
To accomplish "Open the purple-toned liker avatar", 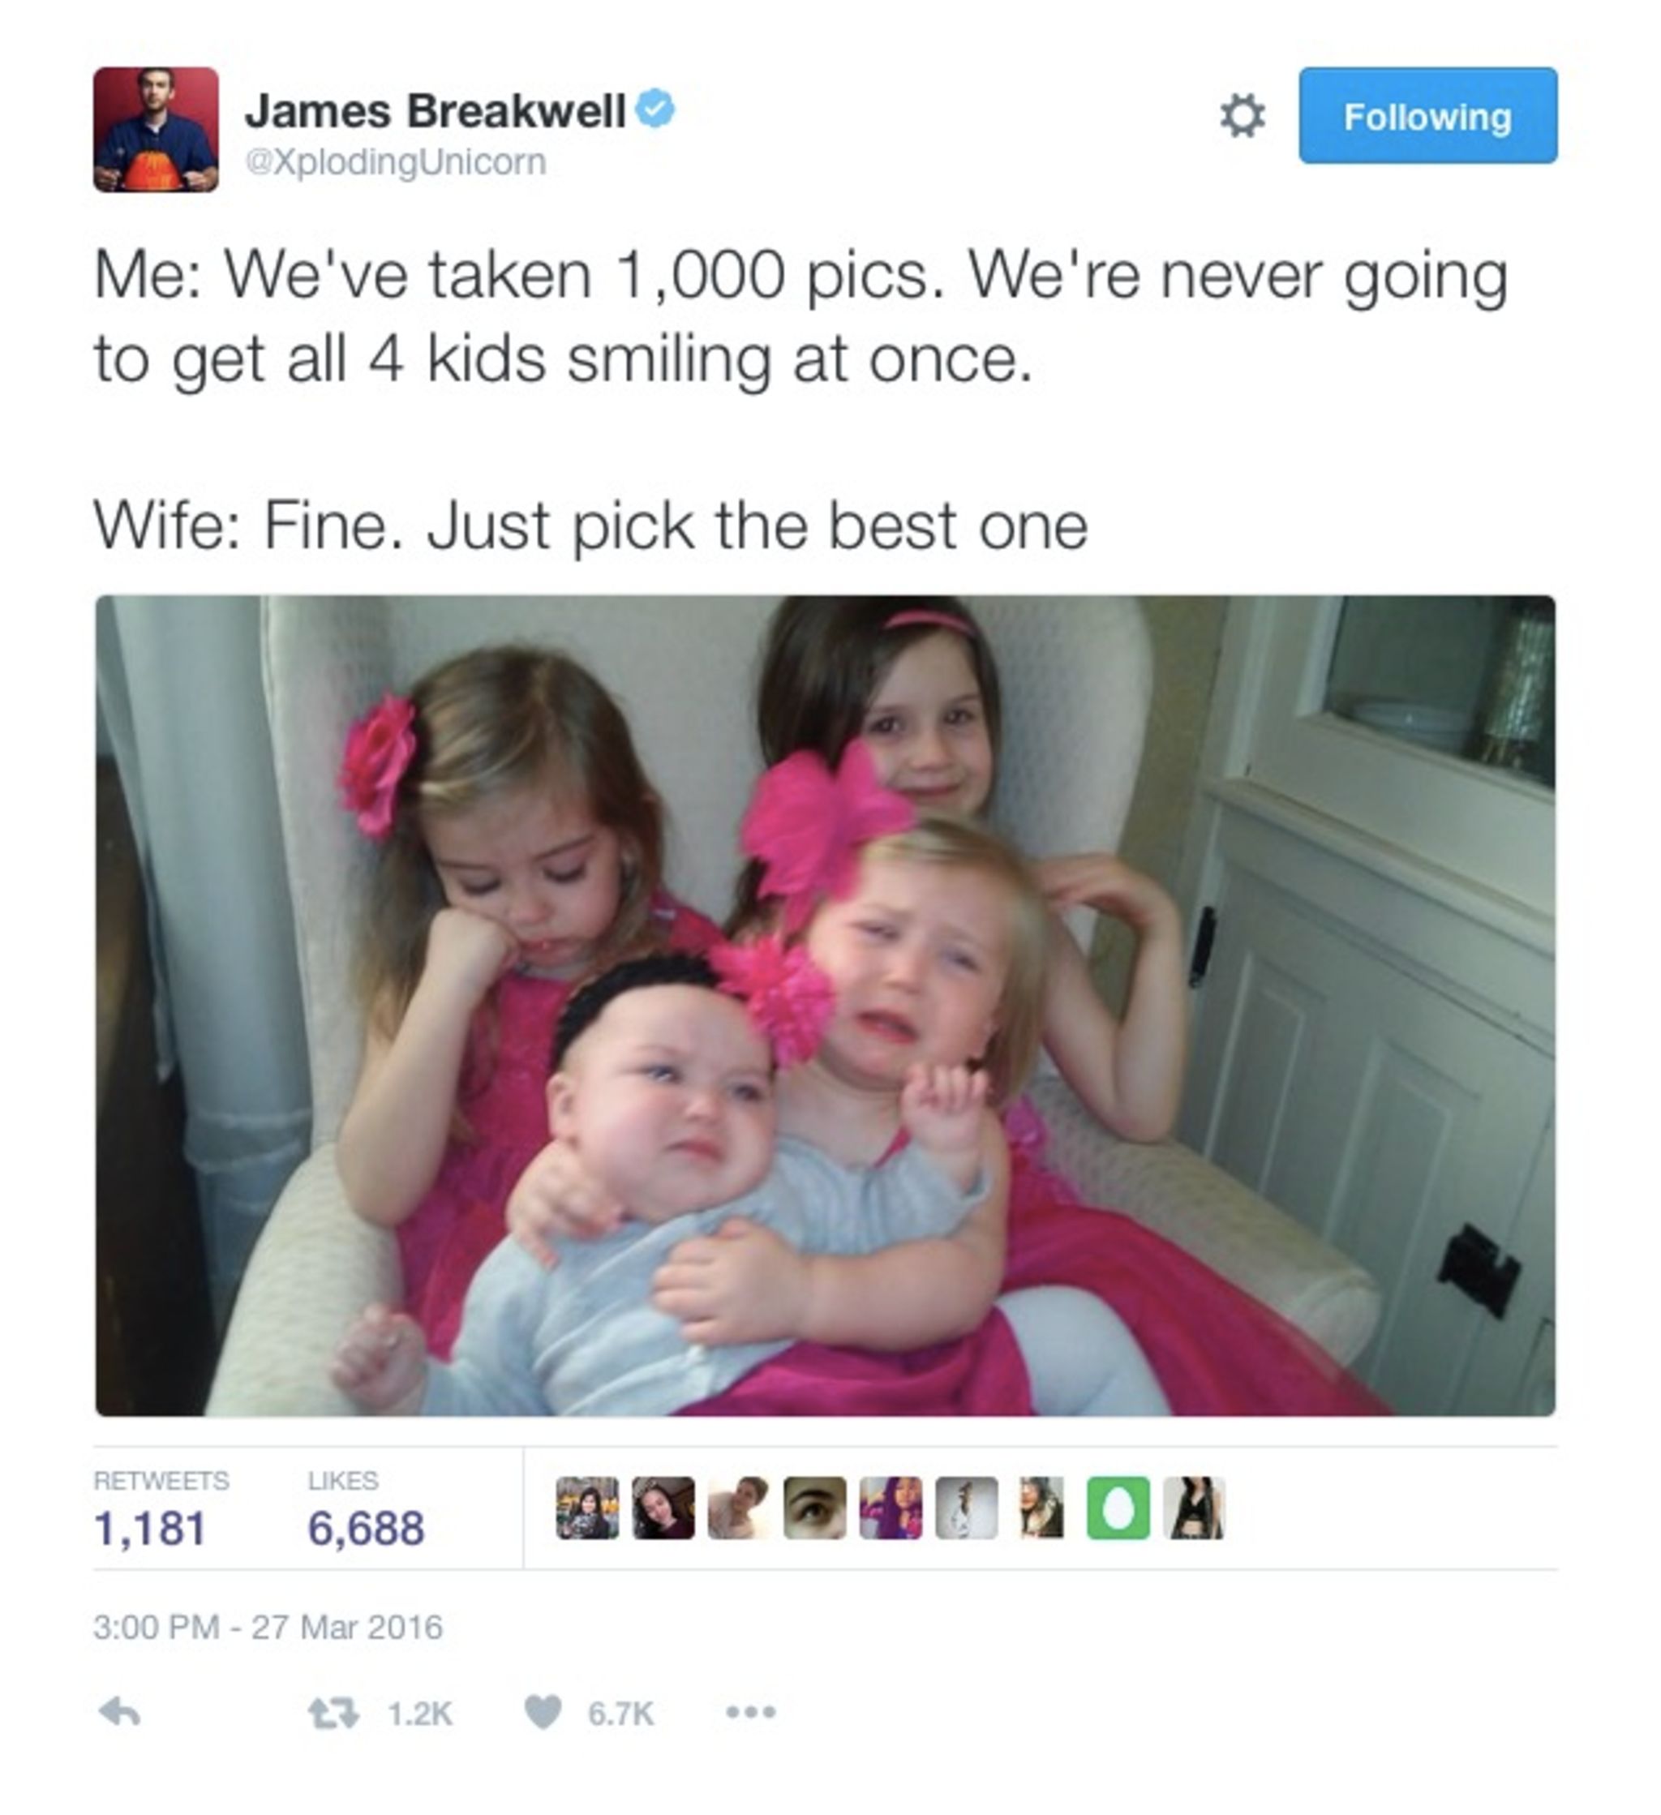I will coord(891,1508).
